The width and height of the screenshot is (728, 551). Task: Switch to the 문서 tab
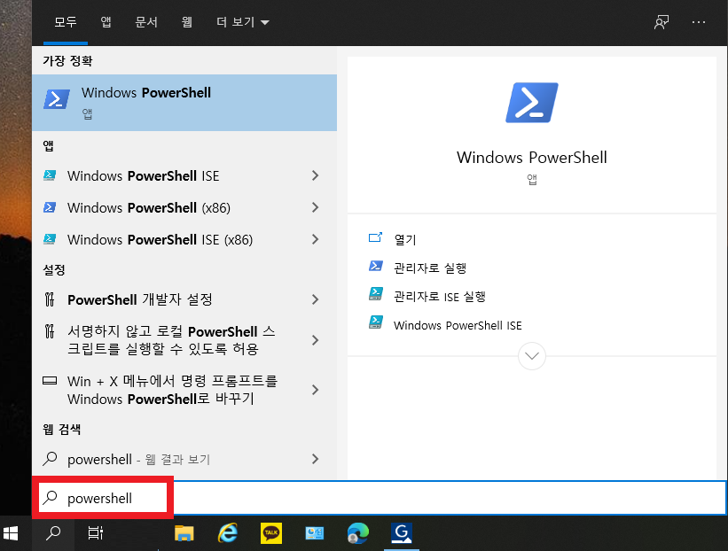146,22
